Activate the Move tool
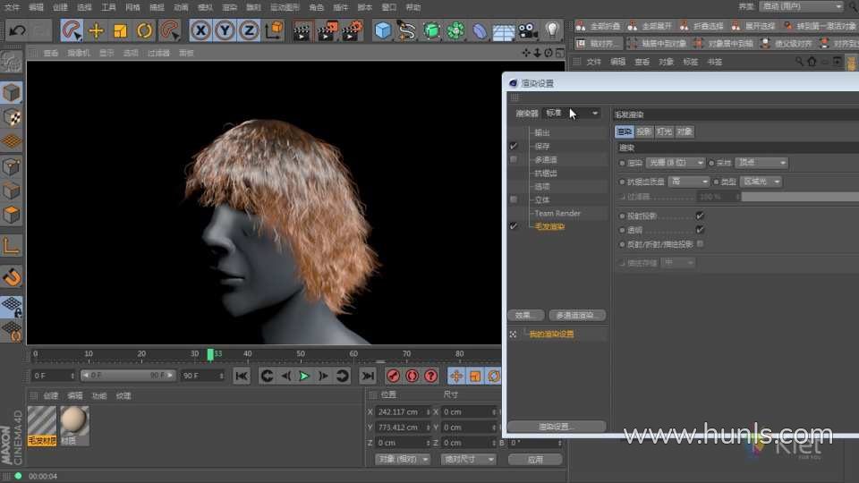The height and width of the screenshot is (483, 859). (96, 30)
